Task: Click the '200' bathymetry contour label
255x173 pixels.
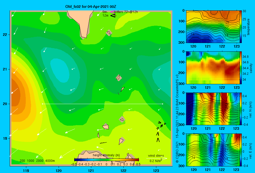Action: [22, 161]
